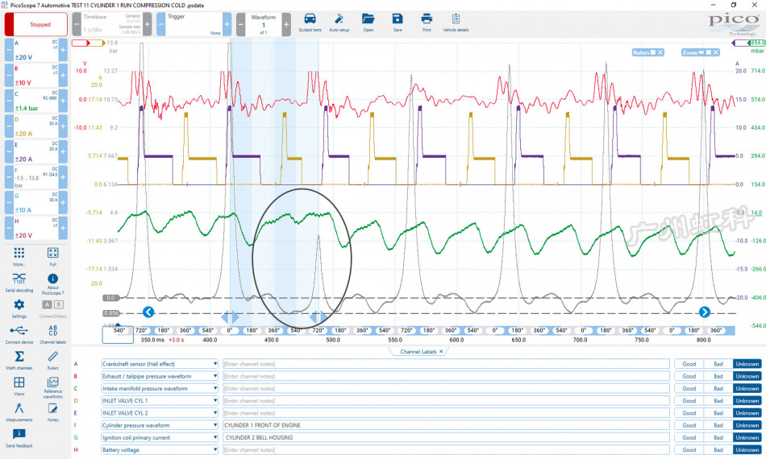Screen dimensions: 766x459
Task: Expand the Battery voltage label dropdown
Action: point(215,450)
